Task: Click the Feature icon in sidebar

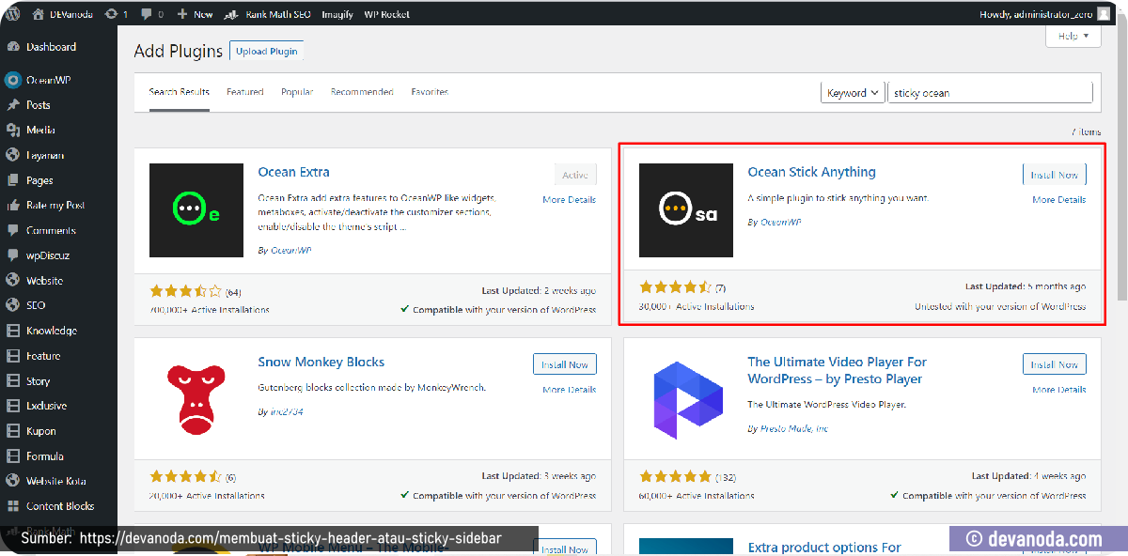Action: pyautogui.click(x=13, y=356)
